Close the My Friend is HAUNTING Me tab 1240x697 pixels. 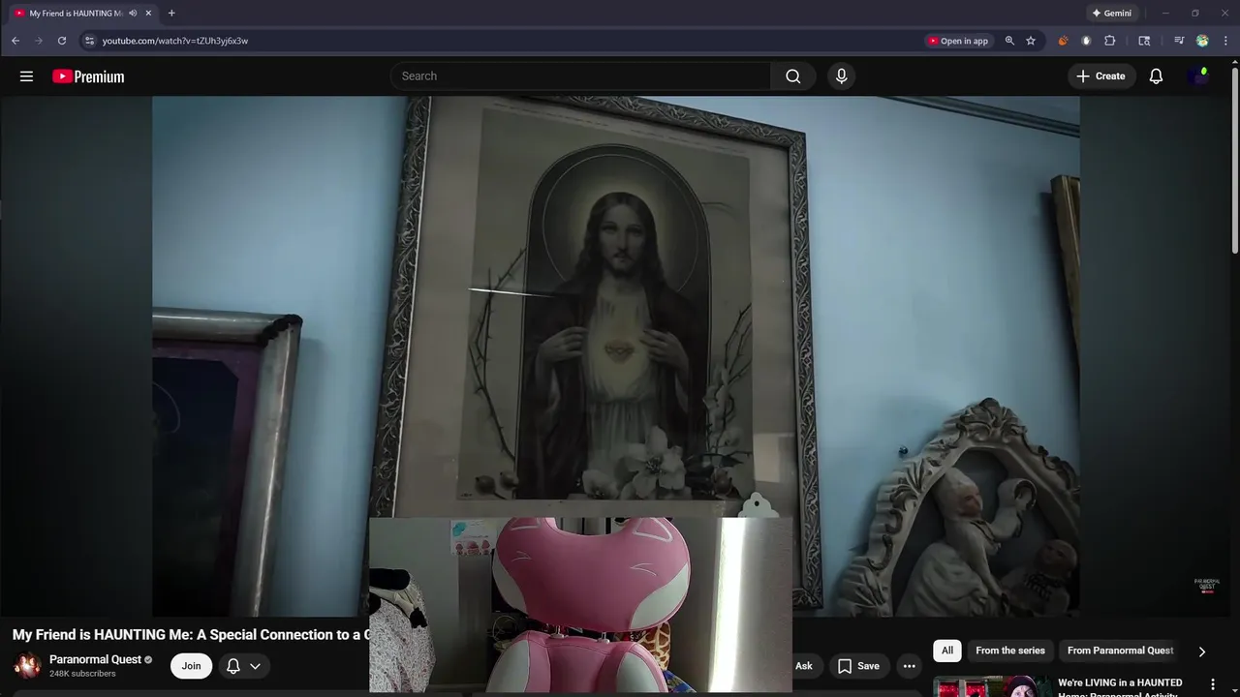tap(148, 14)
